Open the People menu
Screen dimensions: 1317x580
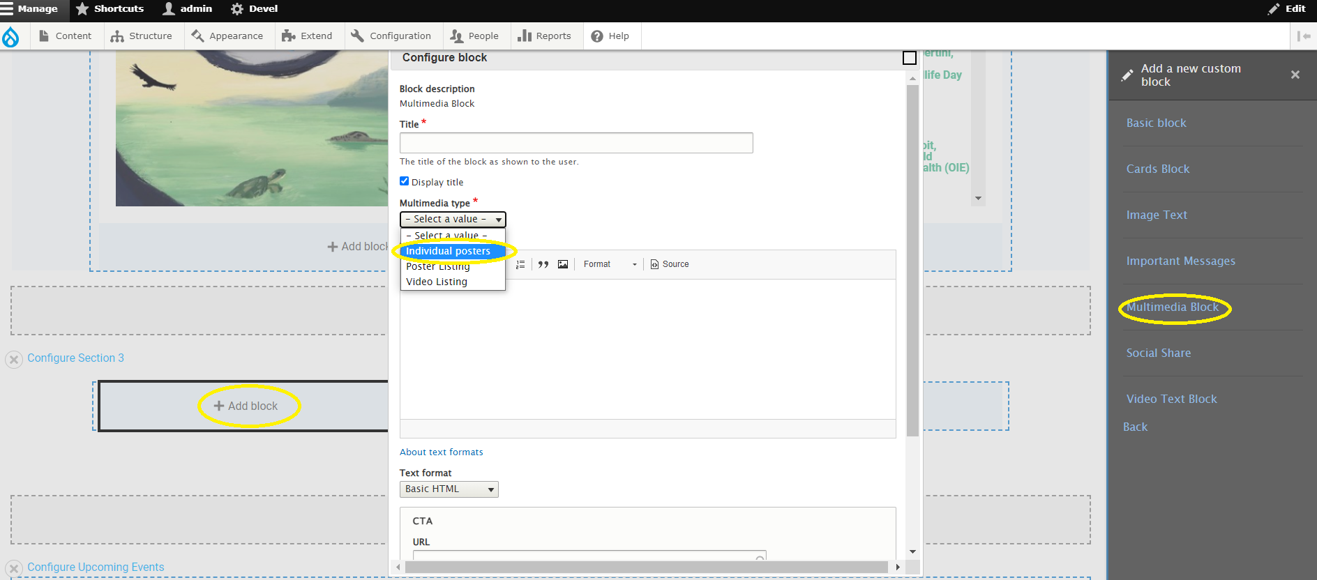474,36
